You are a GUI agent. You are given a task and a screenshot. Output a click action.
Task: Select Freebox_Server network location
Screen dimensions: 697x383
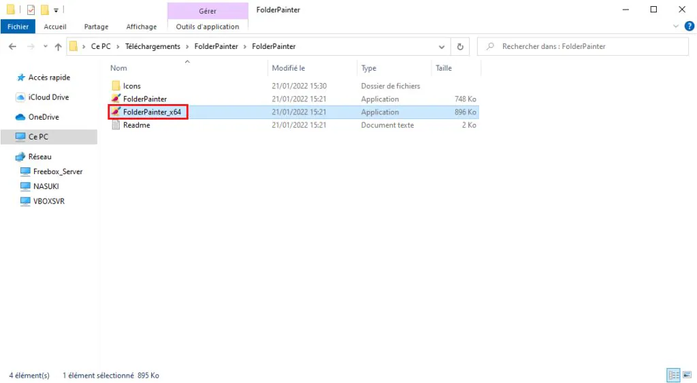click(58, 171)
